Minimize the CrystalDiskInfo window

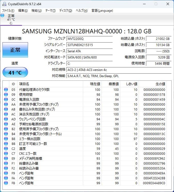tap(144, 4)
